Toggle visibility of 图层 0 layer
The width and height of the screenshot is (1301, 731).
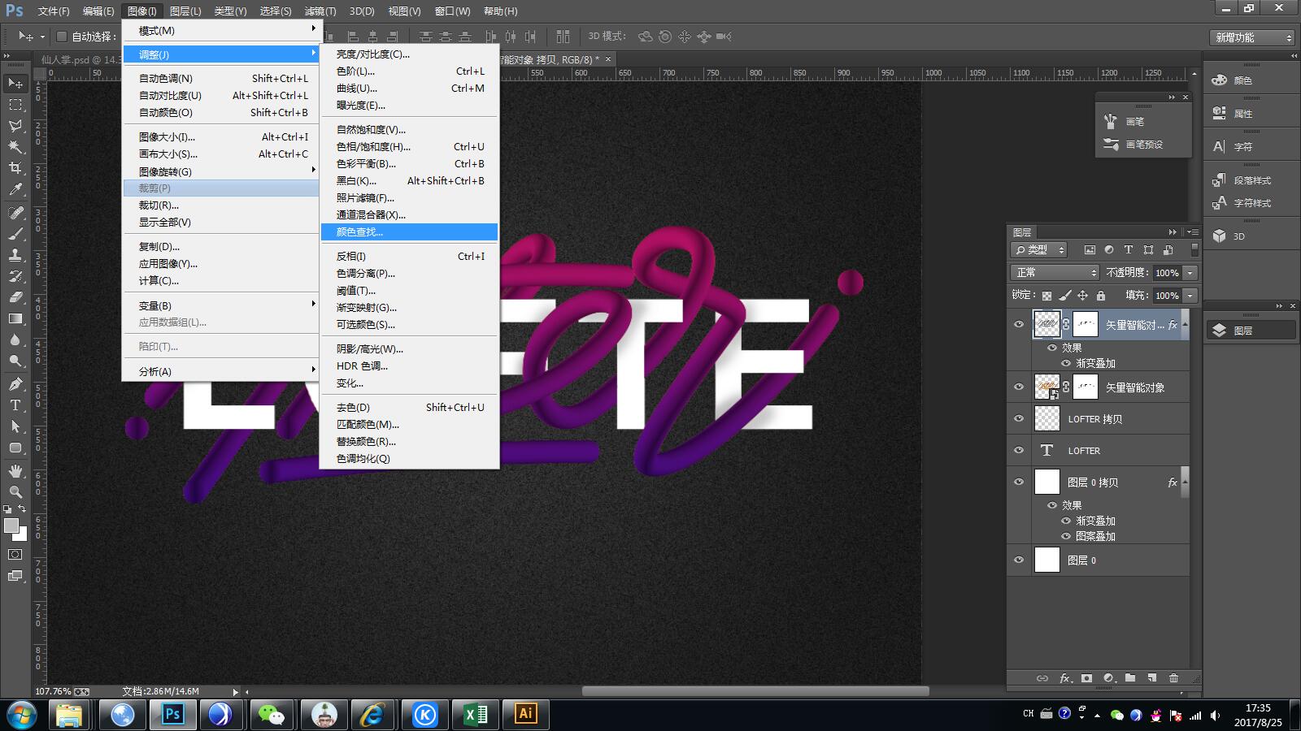(1019, 560)
